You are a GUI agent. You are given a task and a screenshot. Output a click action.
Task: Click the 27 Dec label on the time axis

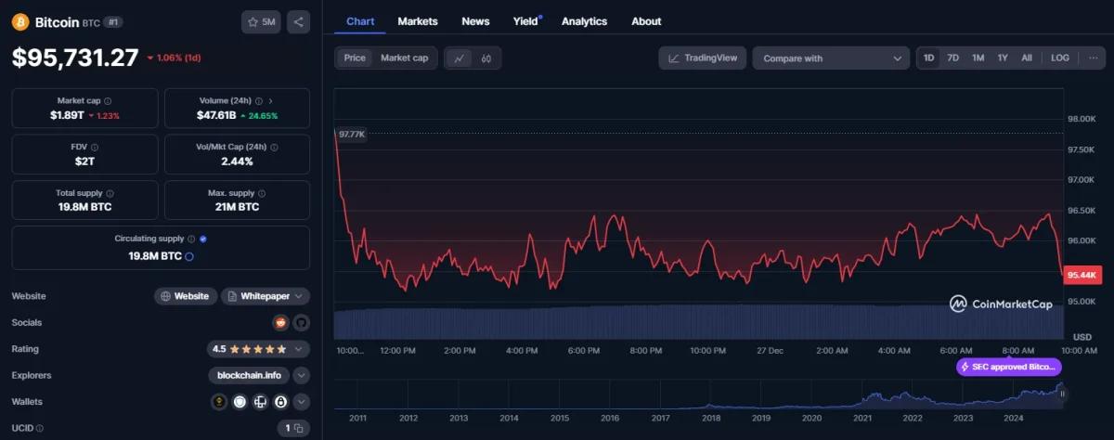pos(770,351)
